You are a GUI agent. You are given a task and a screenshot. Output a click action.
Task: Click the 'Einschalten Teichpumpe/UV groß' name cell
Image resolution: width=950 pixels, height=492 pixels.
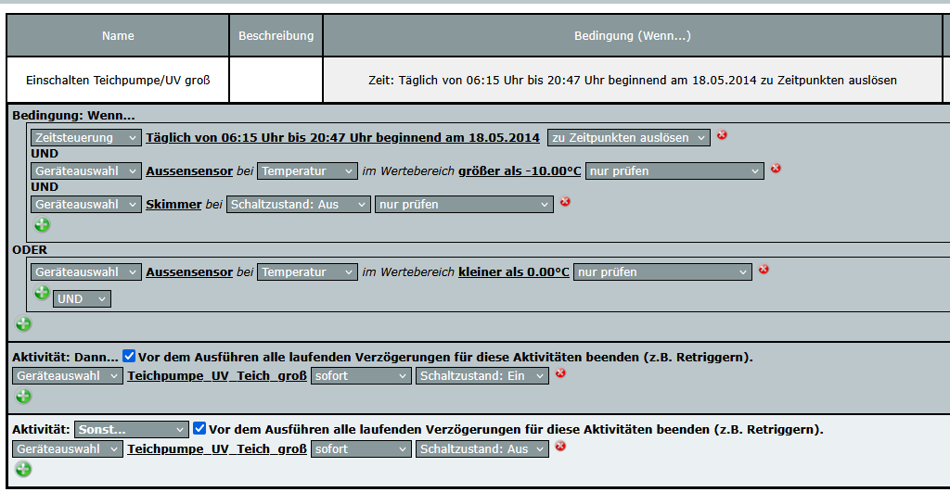pyautogui.click(x=118, y=80)
